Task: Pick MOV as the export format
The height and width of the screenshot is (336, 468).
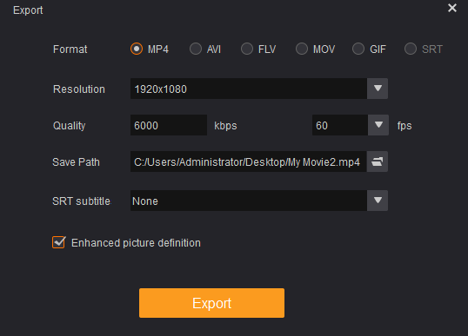Action: (302, 49)
